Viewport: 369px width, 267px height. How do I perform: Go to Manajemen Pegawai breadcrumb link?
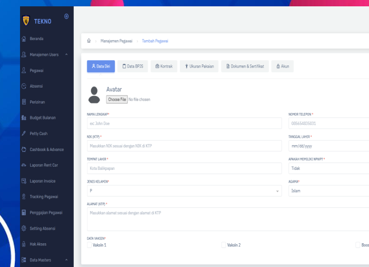click(116, 41)
